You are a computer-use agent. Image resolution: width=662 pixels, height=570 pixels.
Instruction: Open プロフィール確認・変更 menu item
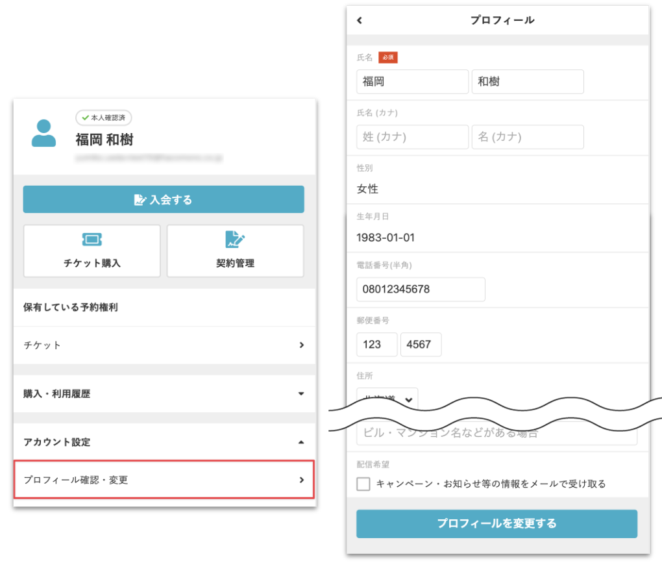164,480
